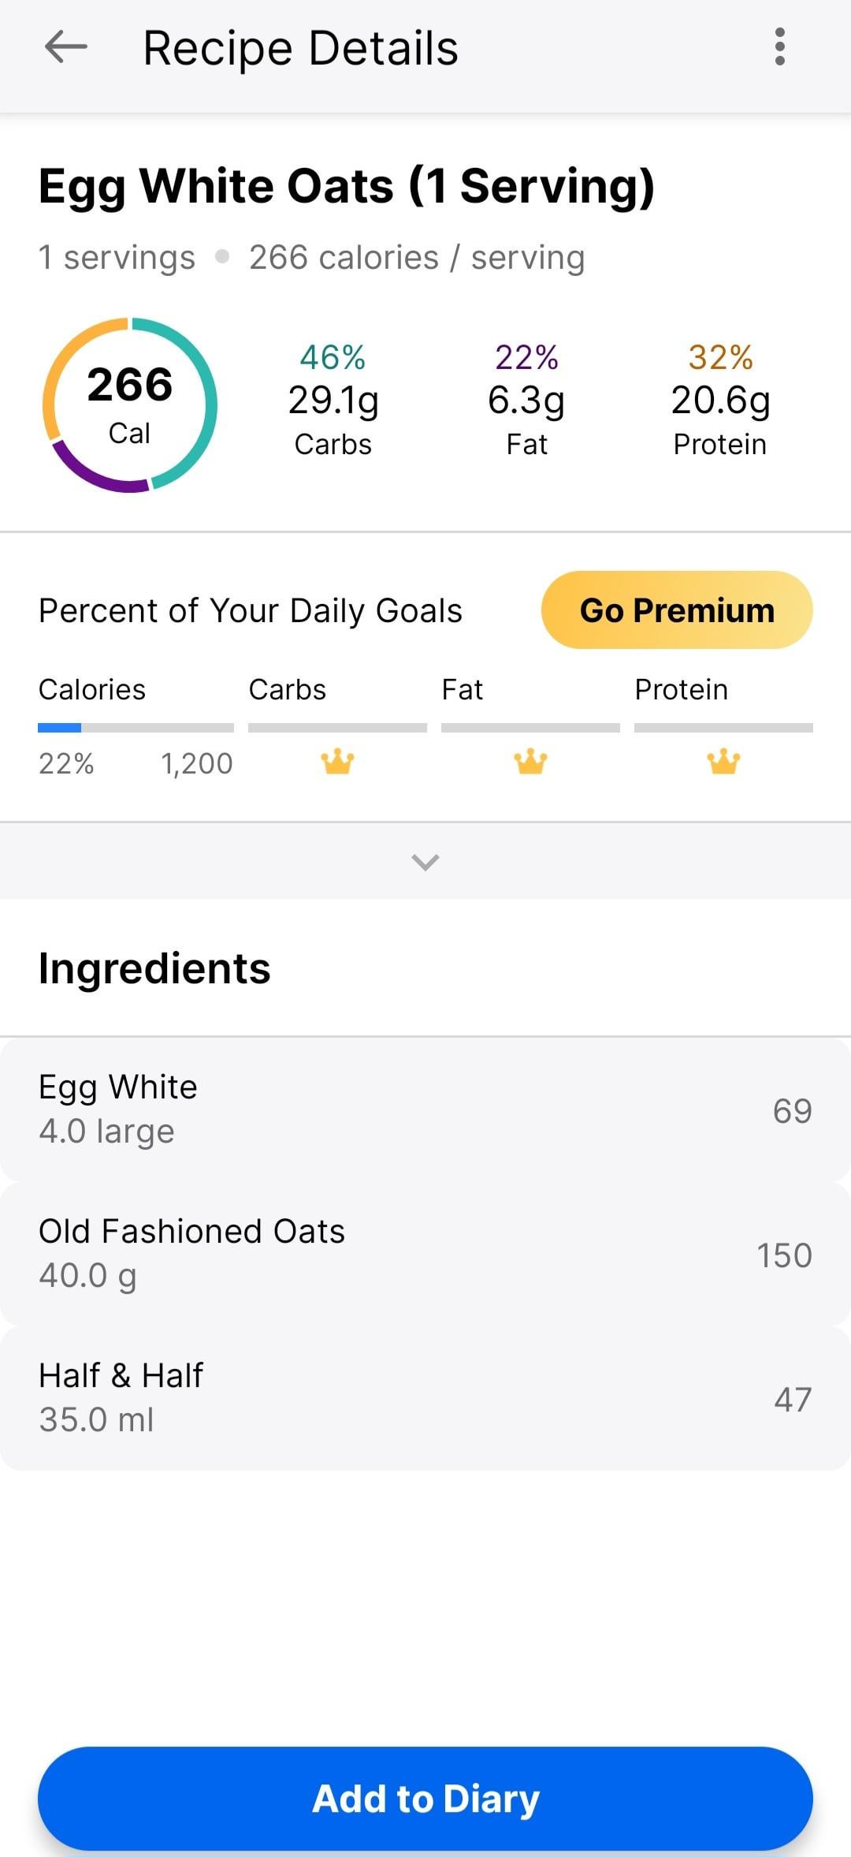
Task: Tap the Carbs premium crown icon
Action: [x=337, y=762]
